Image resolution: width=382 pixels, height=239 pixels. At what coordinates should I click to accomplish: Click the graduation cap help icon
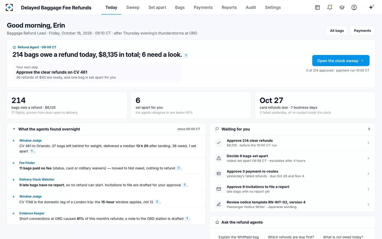(342, 7)
